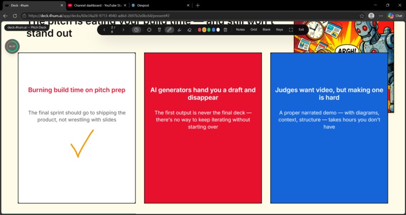Blank the screen with Blank button
406x215 pixels.
(266, 30)
